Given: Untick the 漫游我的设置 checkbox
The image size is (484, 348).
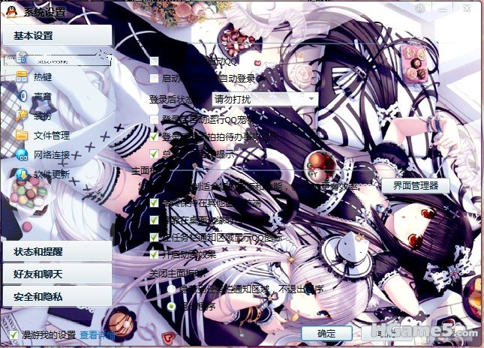Looking at the screenshot, I should (x=14, y=335).
